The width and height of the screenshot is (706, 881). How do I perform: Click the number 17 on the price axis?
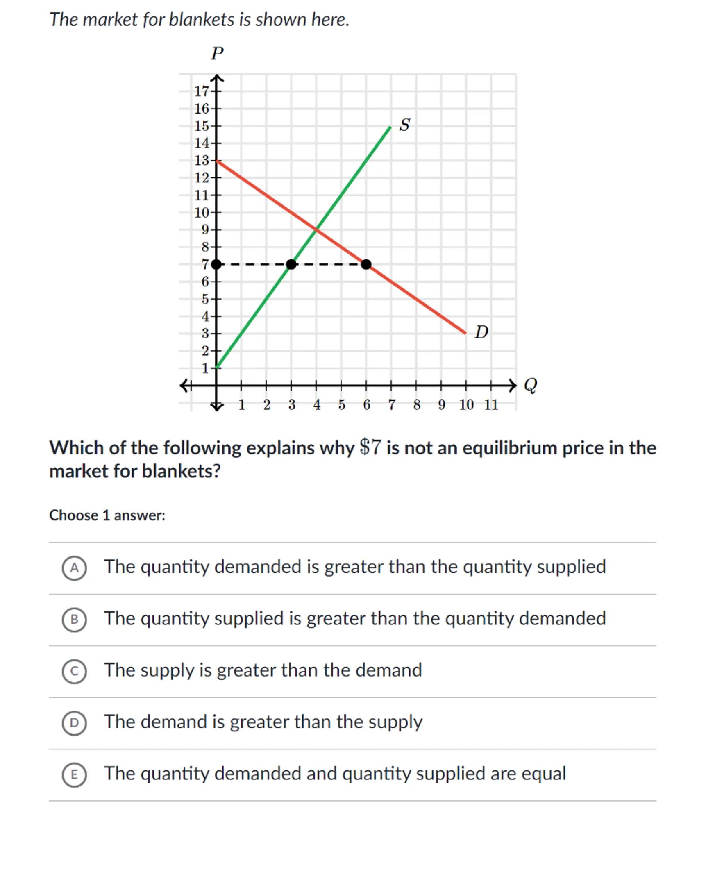point(202,91)
